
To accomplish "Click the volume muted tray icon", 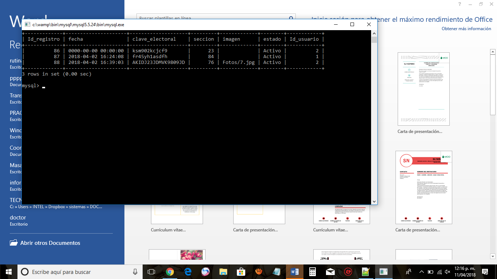I will pyautogui.click(x=448, y=272).
